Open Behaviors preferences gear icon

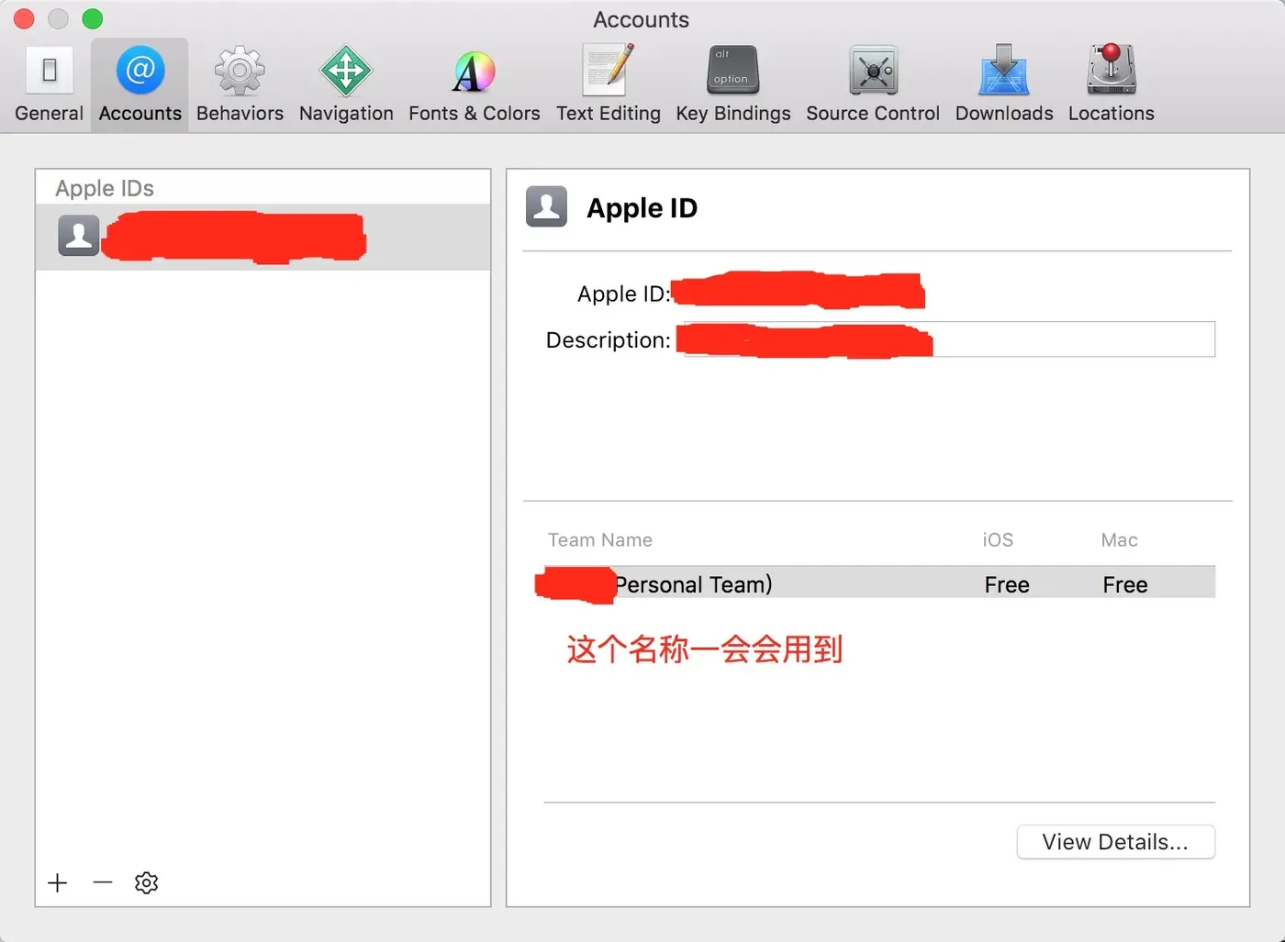point(240,85)
